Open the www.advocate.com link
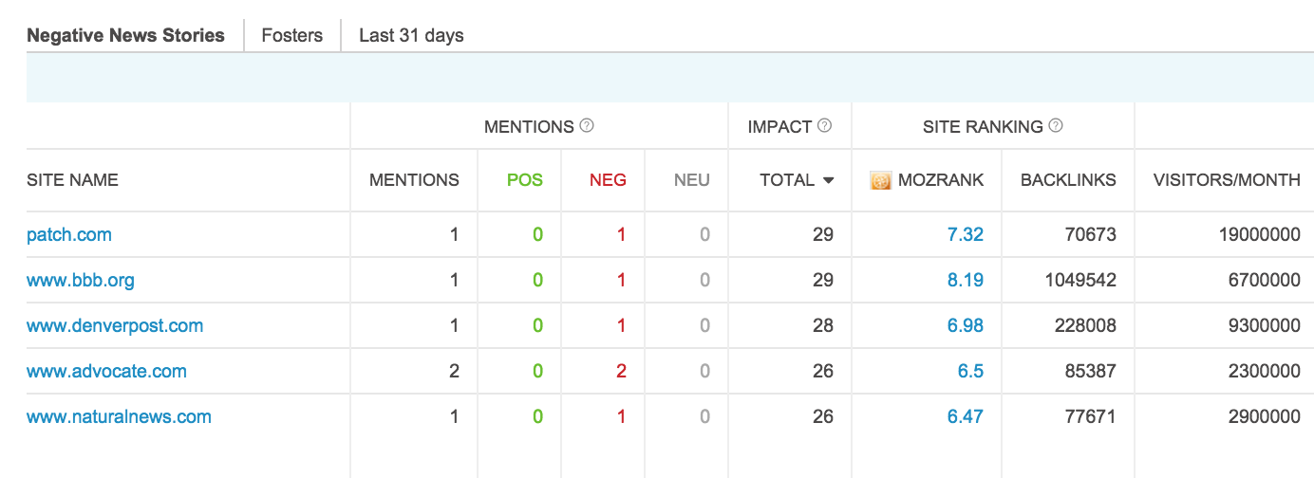Image resolution: width=1314 pixels, height=478 pixels. pos(106,371)
